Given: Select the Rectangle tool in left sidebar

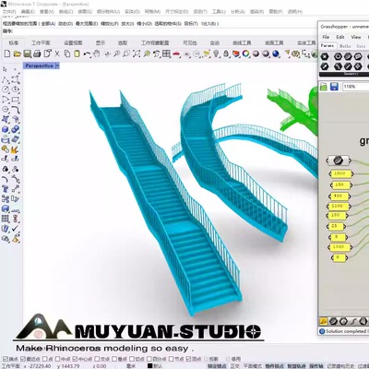Looking at the screenshot, I should coord(15,100).
